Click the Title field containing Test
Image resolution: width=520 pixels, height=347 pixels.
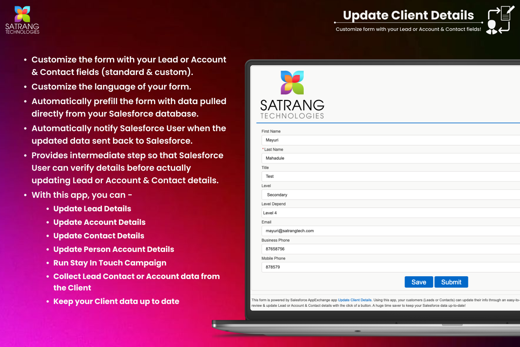[391, 176]
